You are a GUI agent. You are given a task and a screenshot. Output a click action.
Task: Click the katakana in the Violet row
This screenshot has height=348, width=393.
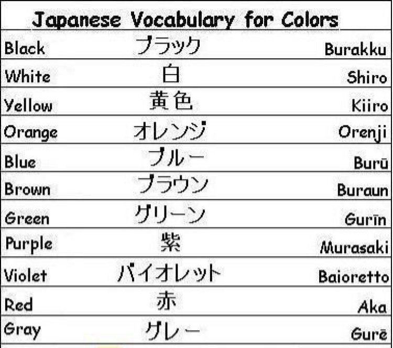pos(169,273)
